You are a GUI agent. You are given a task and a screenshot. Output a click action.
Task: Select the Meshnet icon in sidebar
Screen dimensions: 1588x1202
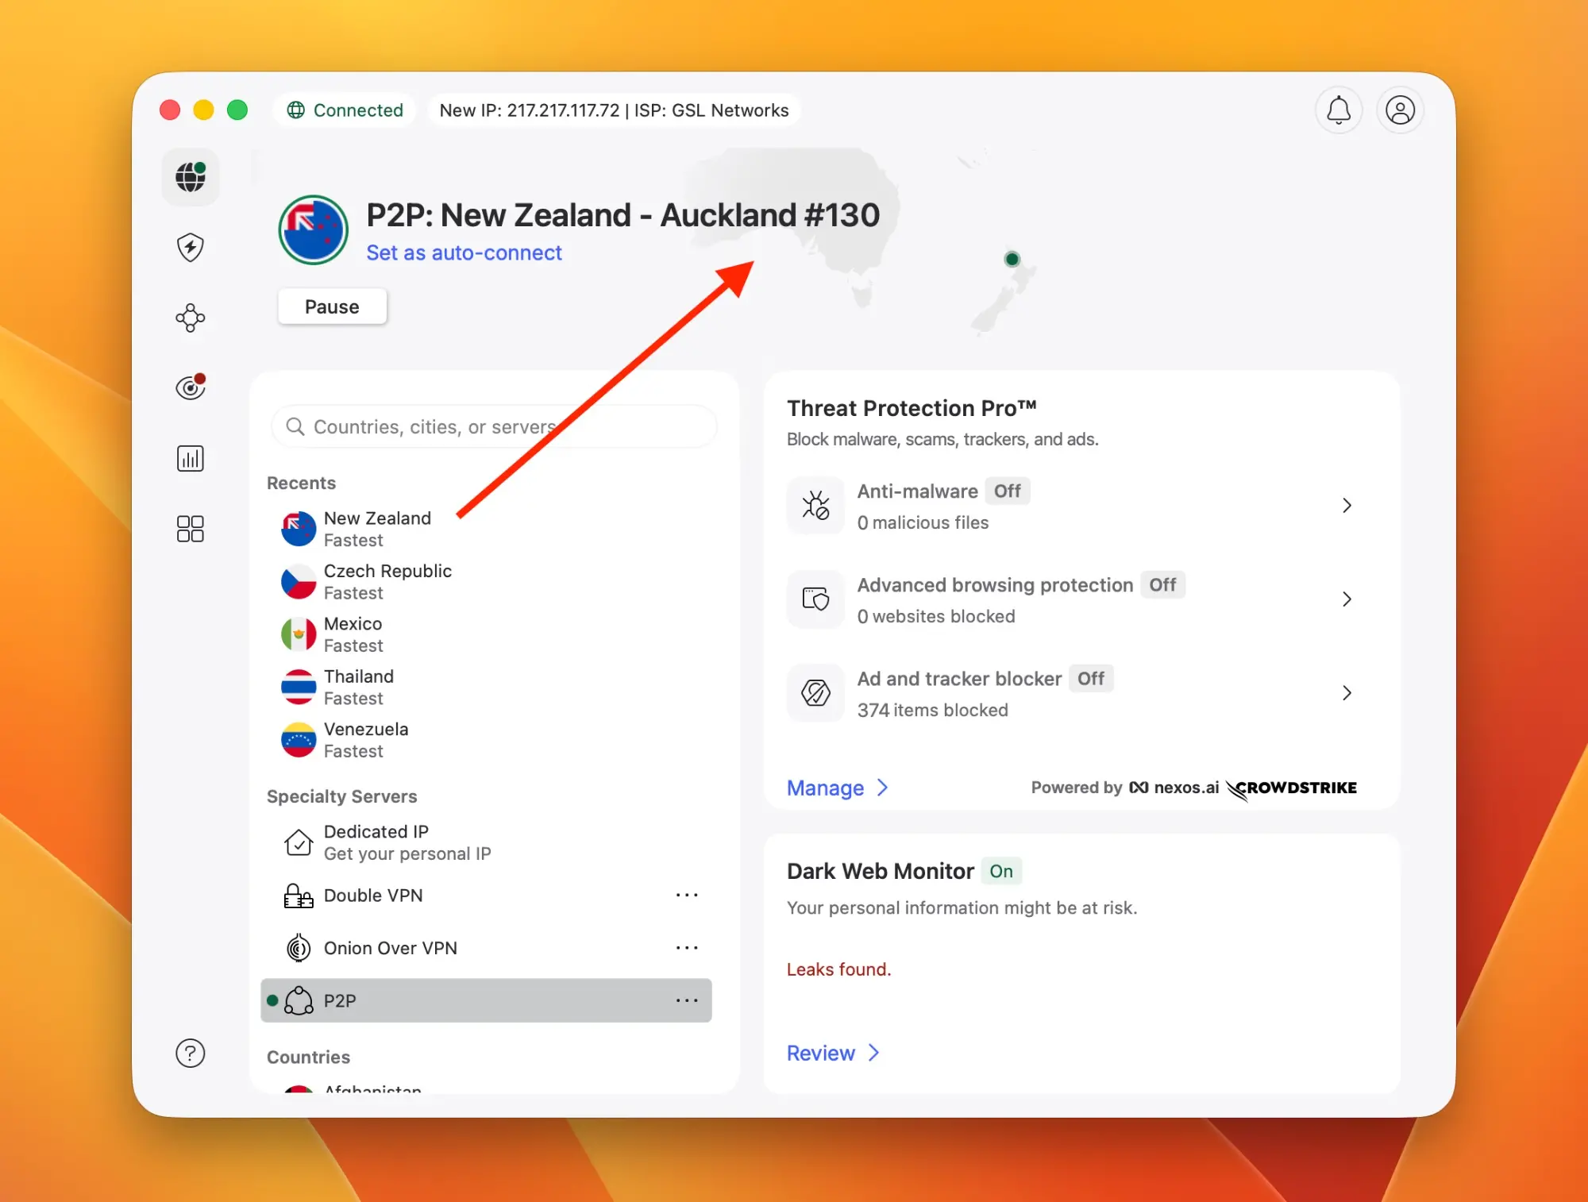pos(190,318)
